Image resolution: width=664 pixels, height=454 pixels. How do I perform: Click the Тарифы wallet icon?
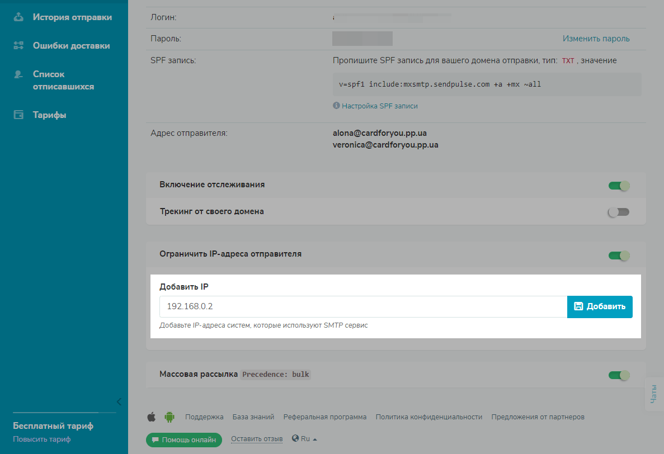[x=18, y=115]
